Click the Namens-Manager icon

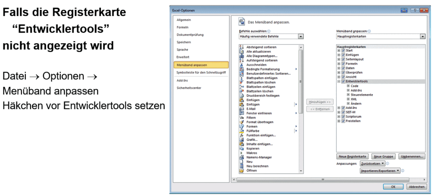(x=241, y=157)
